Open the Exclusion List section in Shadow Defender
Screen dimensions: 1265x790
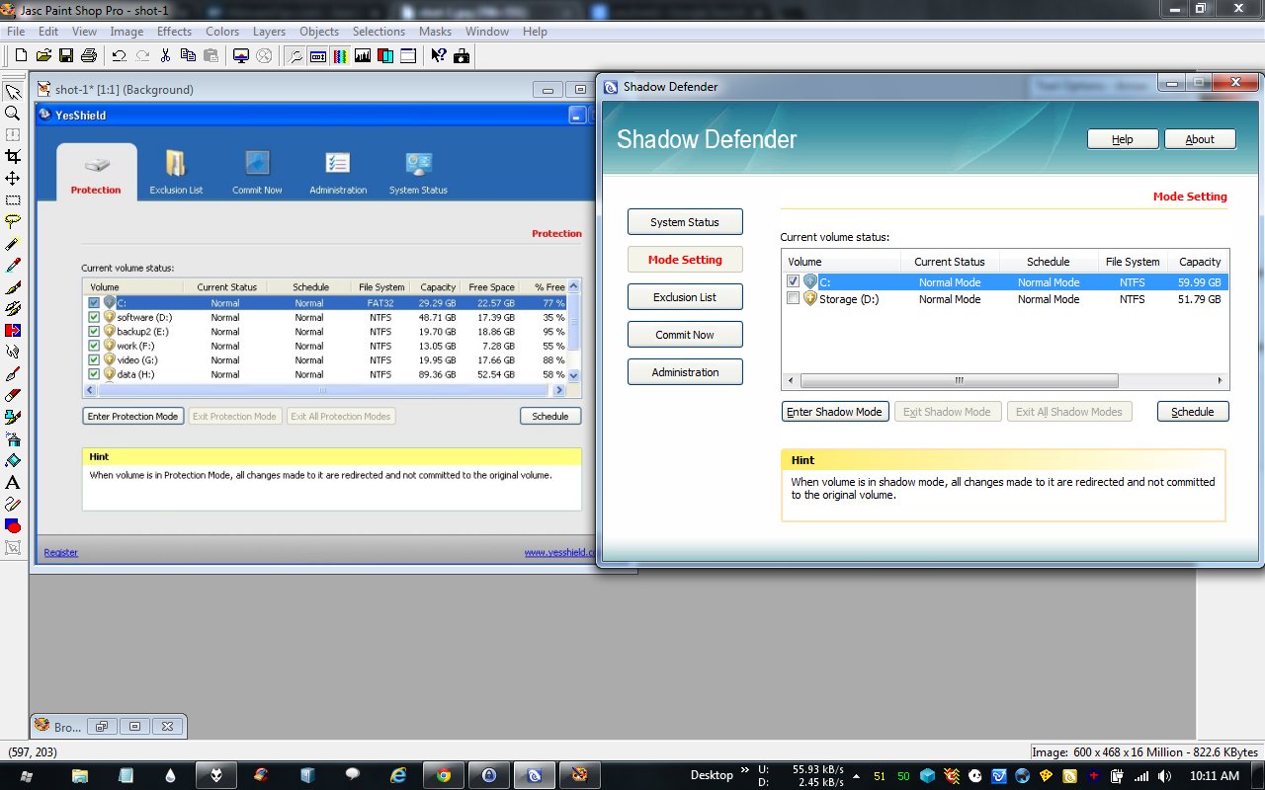[x=685, y=297]
